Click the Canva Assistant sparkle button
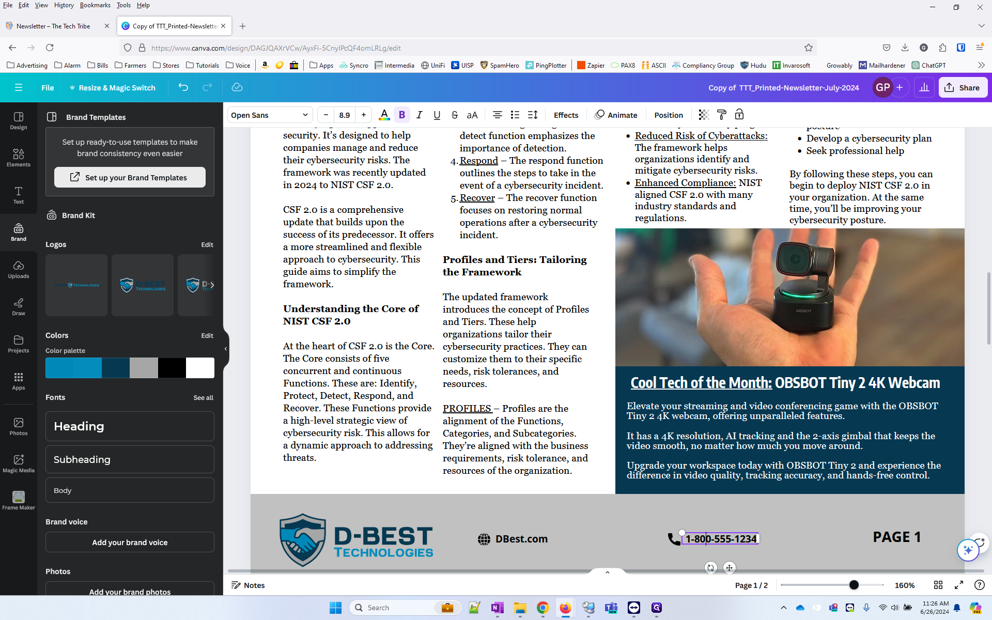This screenshot has height=620, width=992. pos(968,550)
